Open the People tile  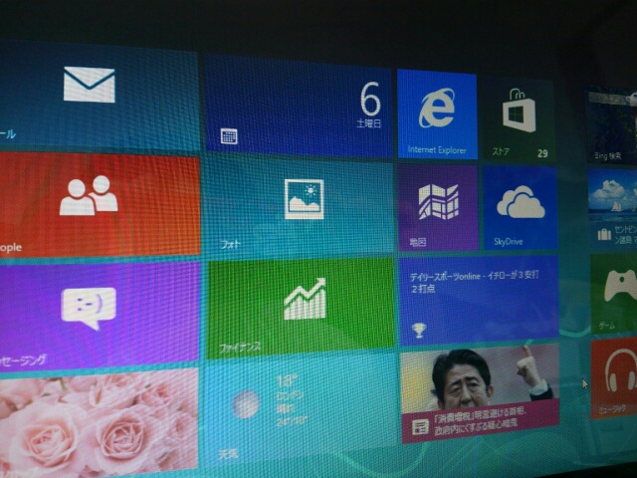(x=100, y=204)
